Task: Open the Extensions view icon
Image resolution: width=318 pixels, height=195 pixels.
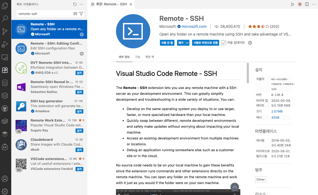Action: tap(5, 70)
